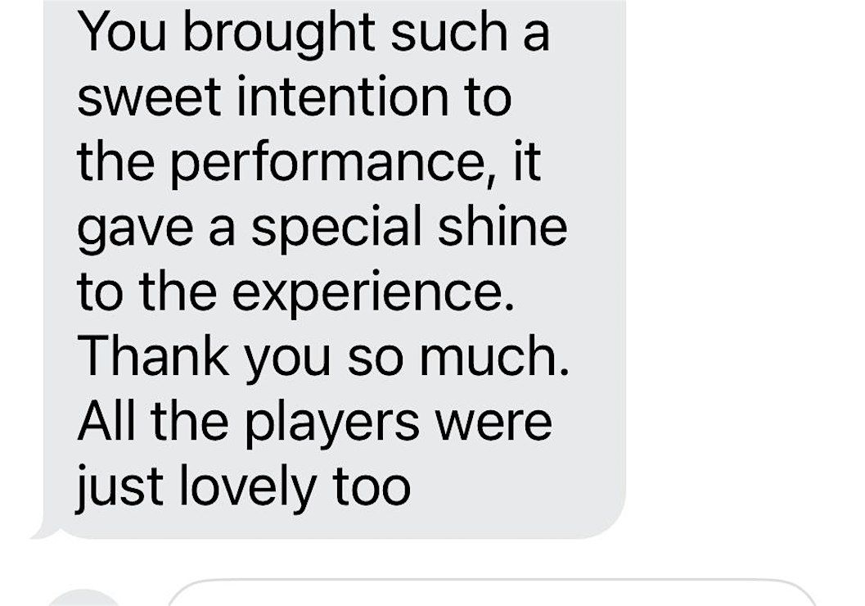Click the word "intention" in the bubble
865x606 pixels.
(342, 97)
